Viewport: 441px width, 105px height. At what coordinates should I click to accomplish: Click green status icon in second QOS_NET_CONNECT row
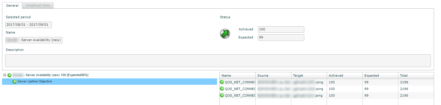point(222,89)
